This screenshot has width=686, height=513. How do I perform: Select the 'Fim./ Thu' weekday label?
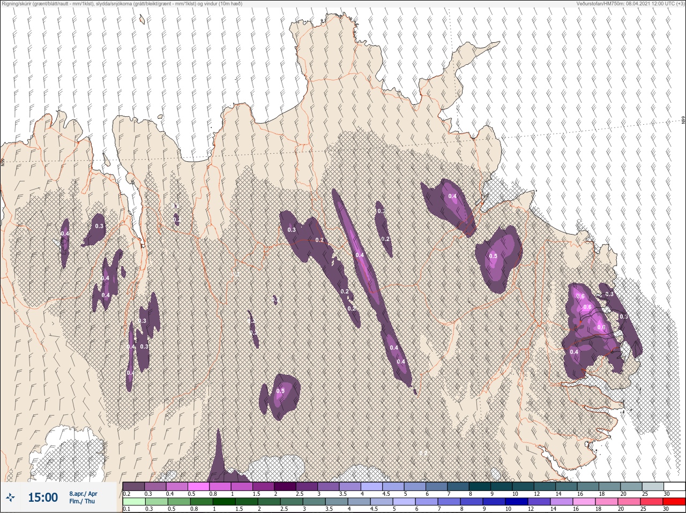pyautogui.click(x=82, y=501)
